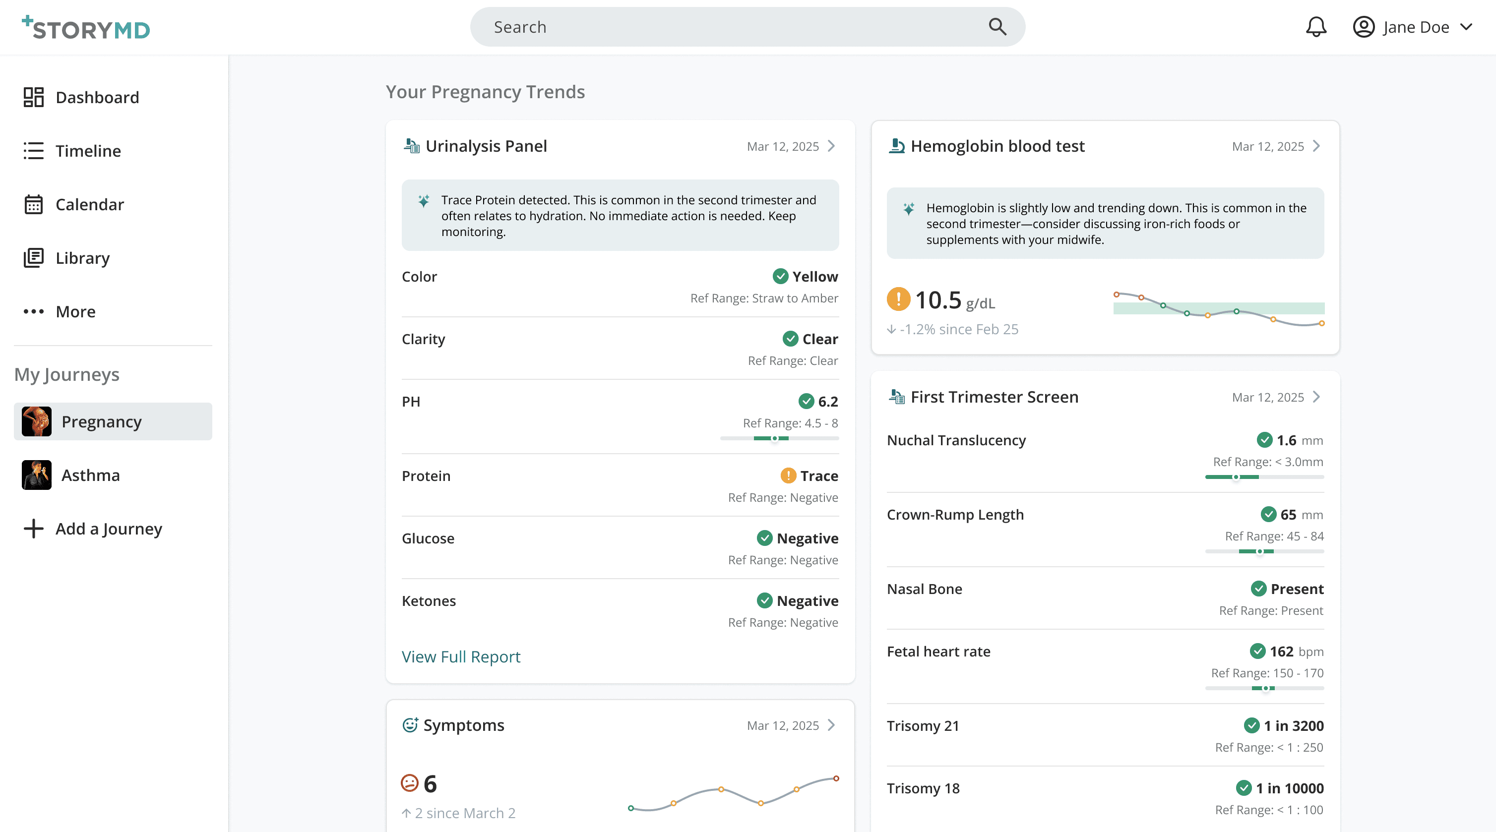Expand the Hemoglobin blood test chevron
1496x832 pixels.
tap(1316, 146)
